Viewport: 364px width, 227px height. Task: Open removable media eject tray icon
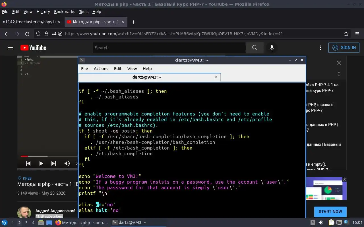point(313,222)
